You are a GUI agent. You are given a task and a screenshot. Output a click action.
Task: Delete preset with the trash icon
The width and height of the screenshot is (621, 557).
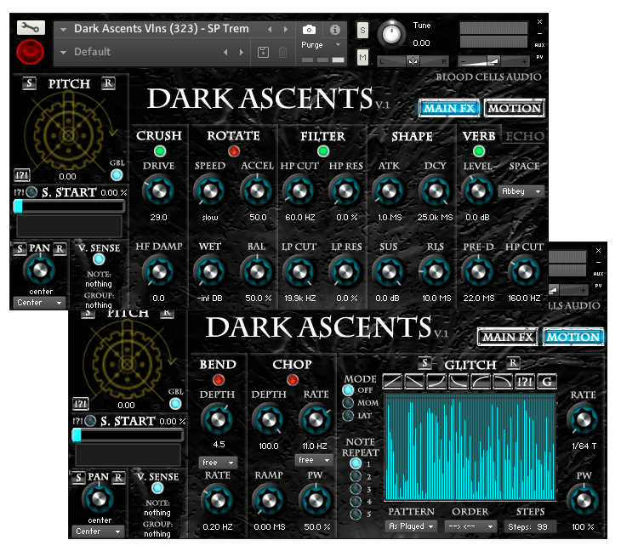point(282,52)
